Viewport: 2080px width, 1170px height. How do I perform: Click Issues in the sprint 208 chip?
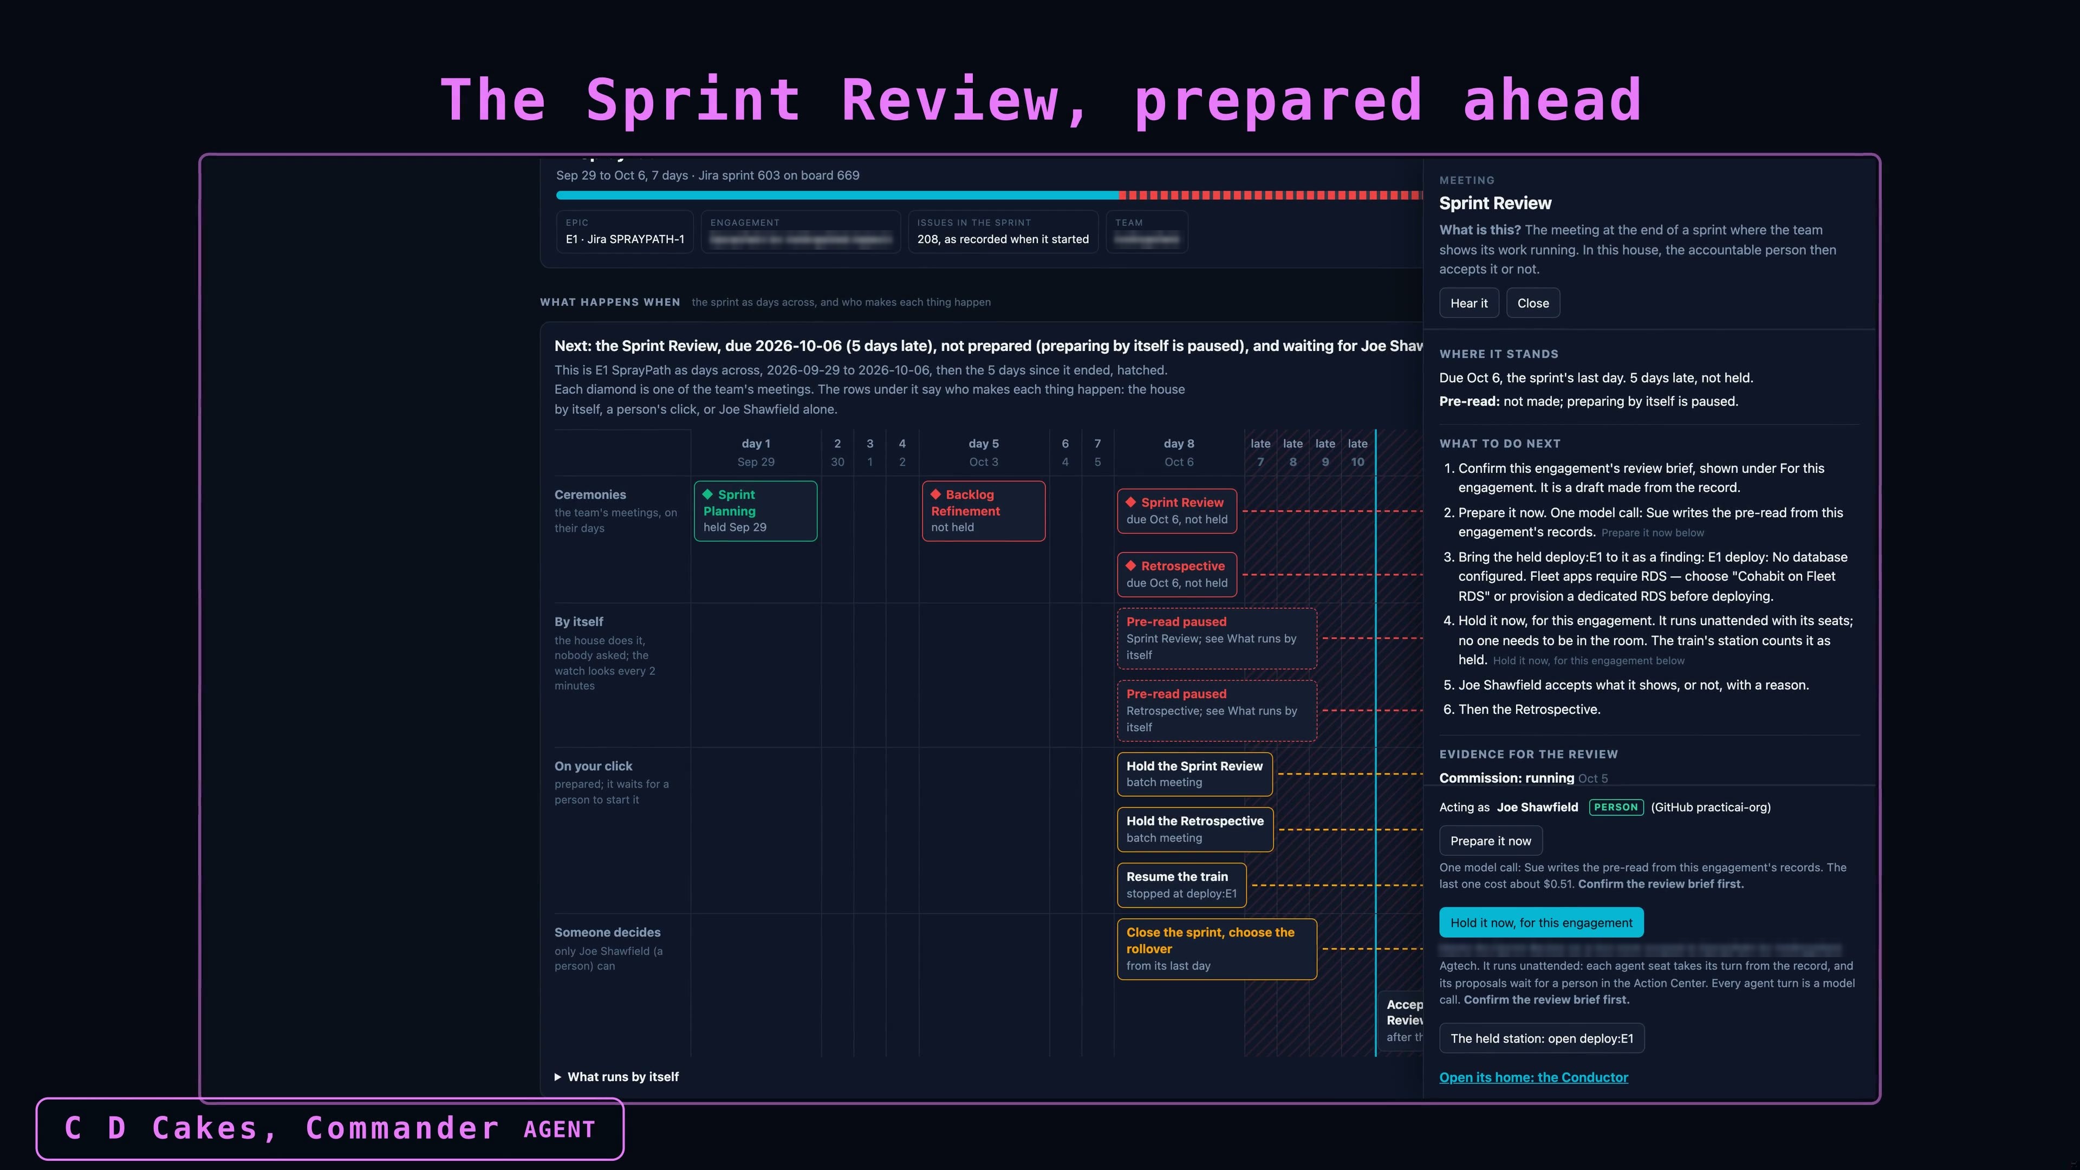point(1003,232)
